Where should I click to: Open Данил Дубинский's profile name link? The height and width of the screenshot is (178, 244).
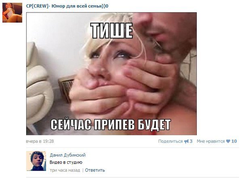pos(68,155)
